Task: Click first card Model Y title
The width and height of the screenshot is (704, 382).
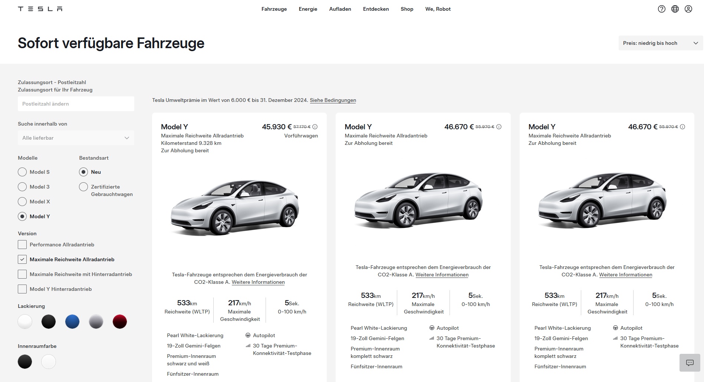Action: [x=174, y=127]
